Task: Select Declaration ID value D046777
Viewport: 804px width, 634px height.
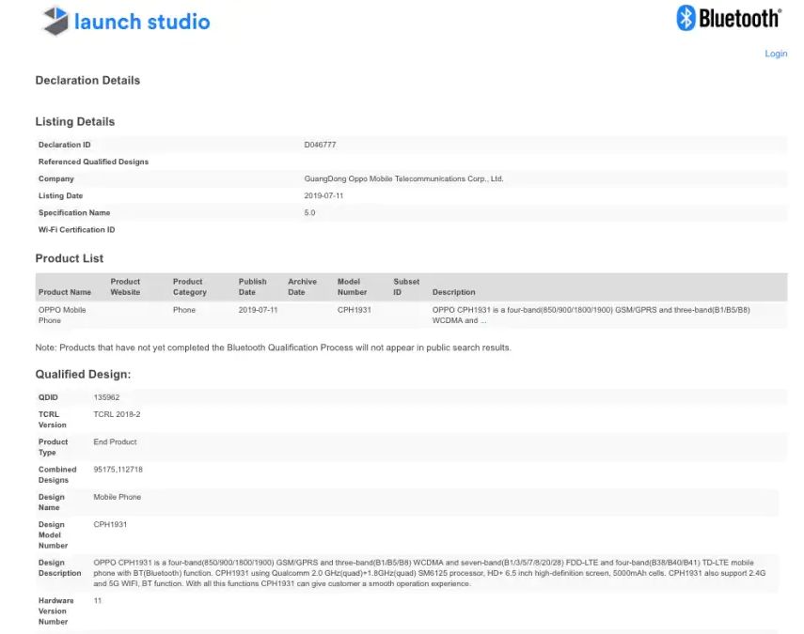Action: coord(320,145)
